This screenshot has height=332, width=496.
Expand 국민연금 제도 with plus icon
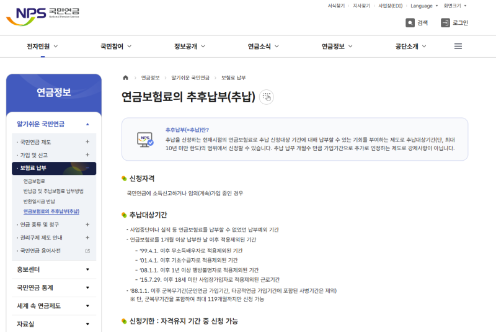(87, 141)
